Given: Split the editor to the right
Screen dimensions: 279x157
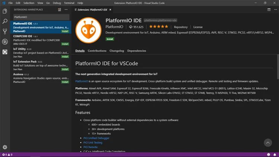Looking at the screenshot, I should [269, 10].
